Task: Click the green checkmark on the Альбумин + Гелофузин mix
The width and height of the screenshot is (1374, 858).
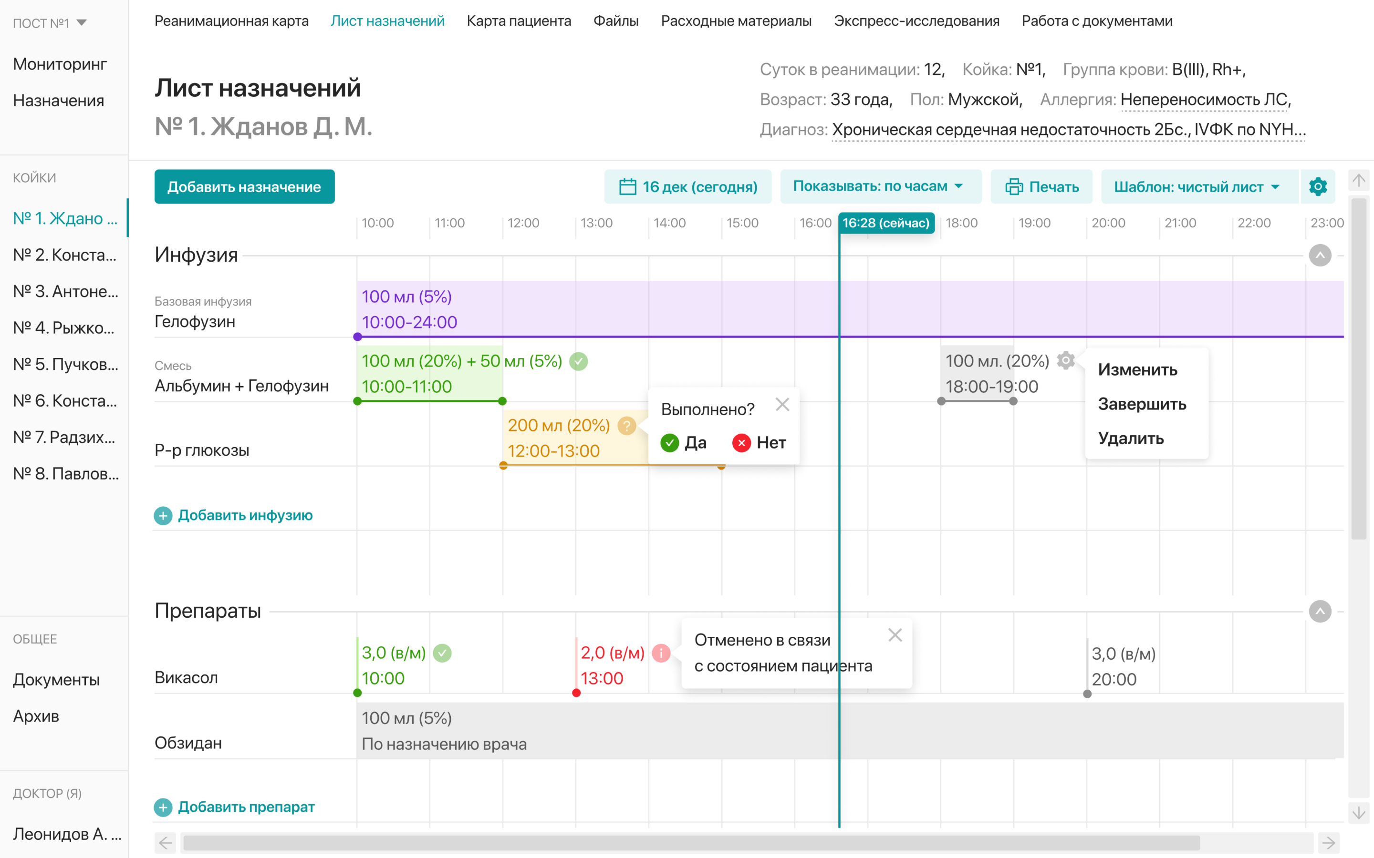Action: [578, 361]
